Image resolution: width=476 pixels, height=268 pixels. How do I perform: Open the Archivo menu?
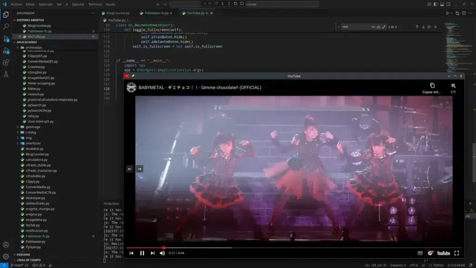[x=16, y=4]
